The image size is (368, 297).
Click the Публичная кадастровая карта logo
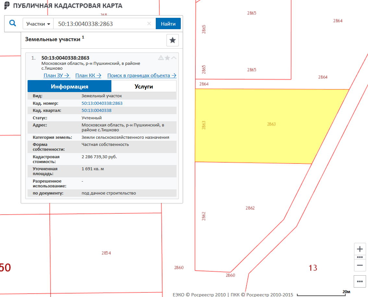click(x=64, y=6)
